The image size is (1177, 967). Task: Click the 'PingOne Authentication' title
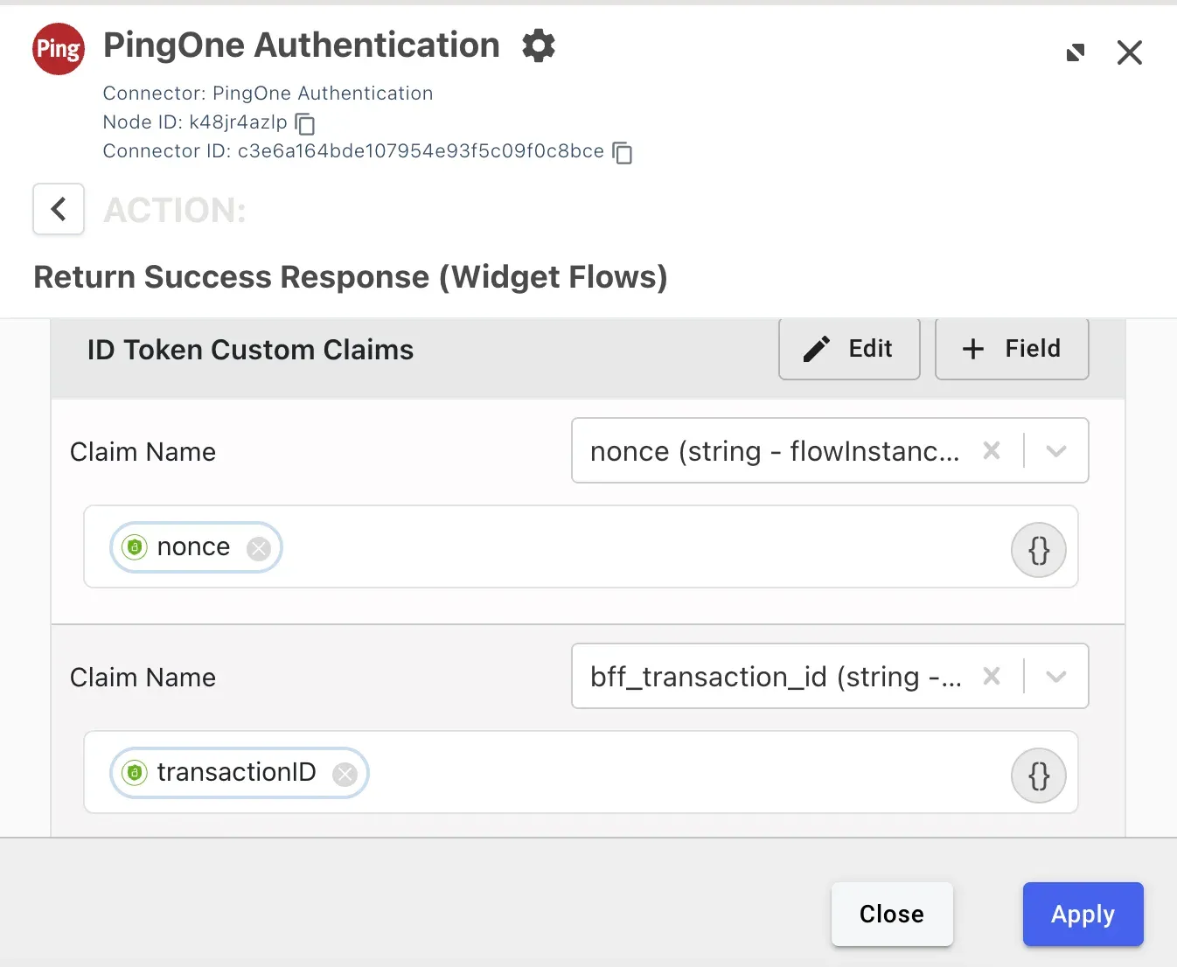pyautogui.click(x=302, y=45)
